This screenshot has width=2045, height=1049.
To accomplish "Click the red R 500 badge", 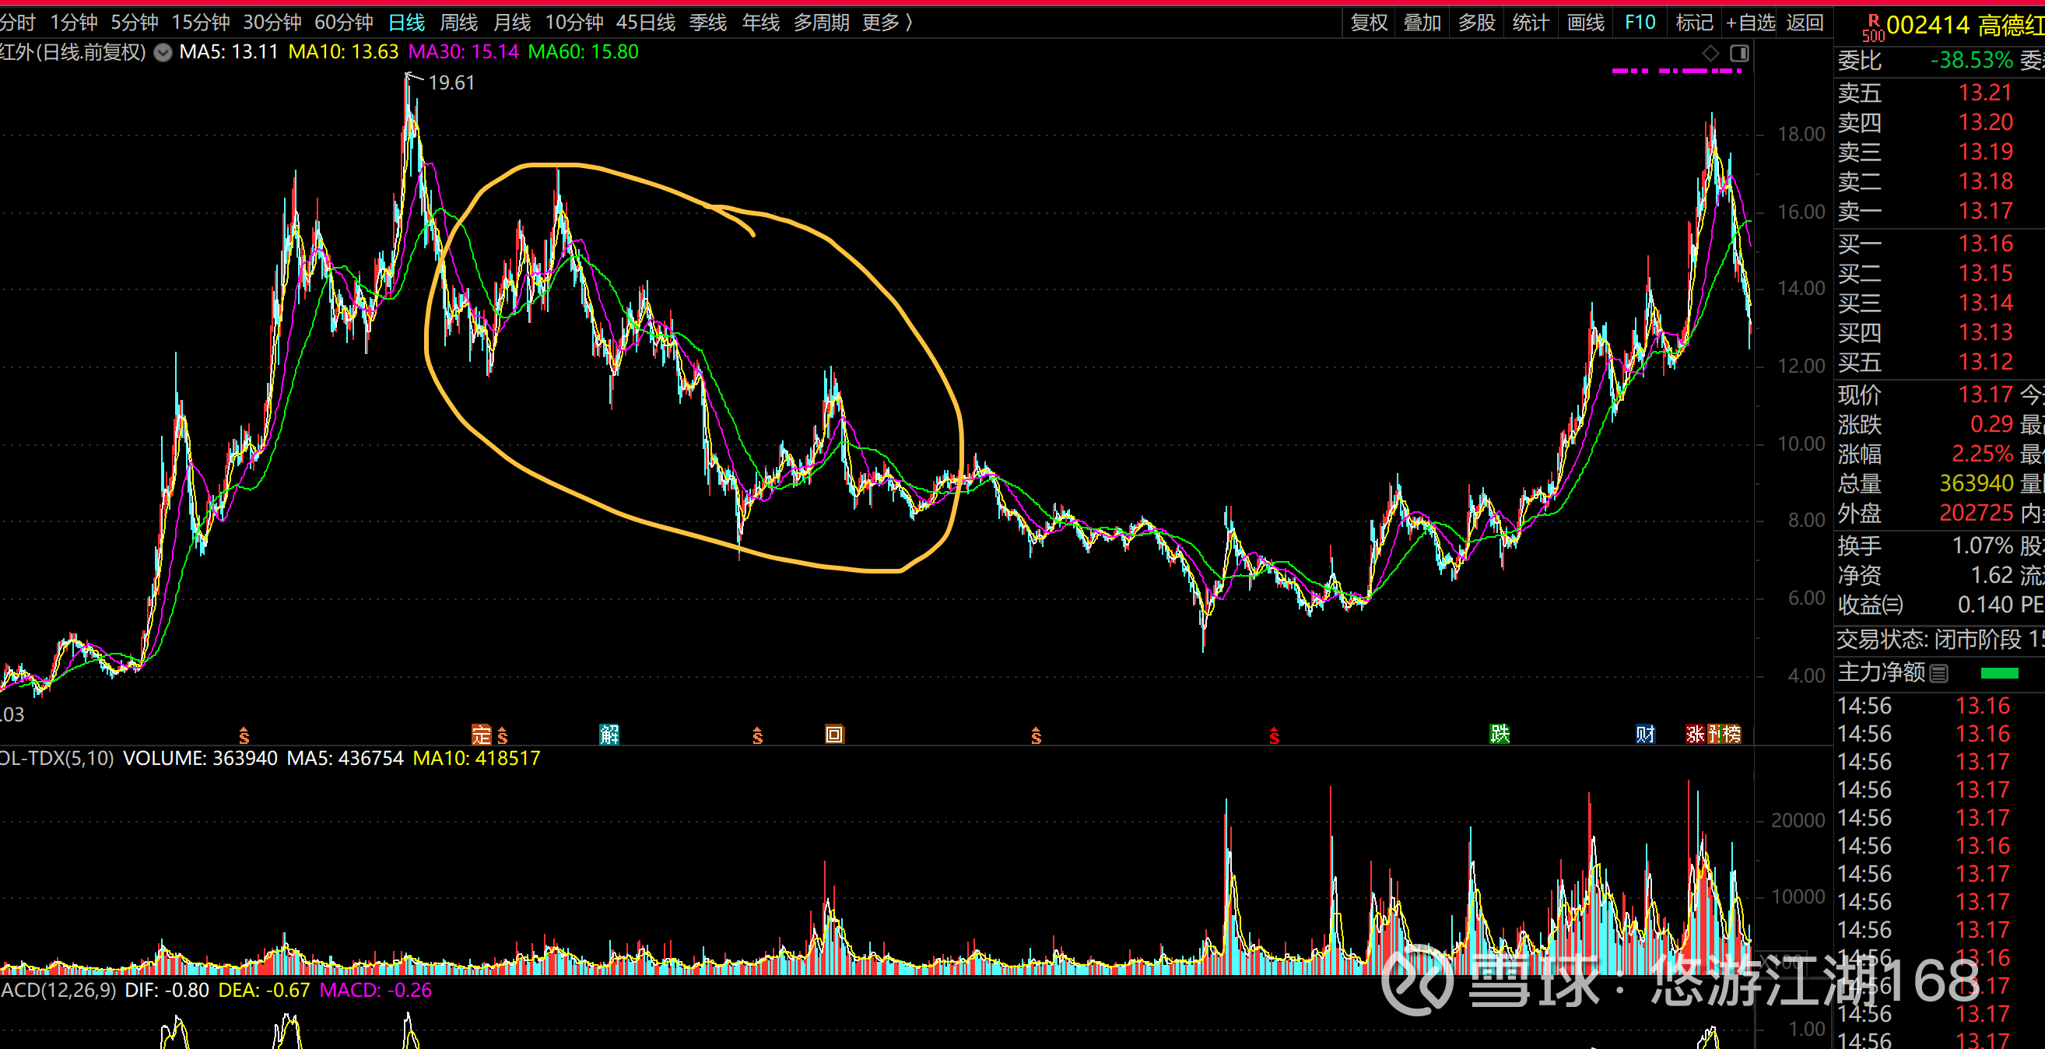I will (x=1873, y=27).
